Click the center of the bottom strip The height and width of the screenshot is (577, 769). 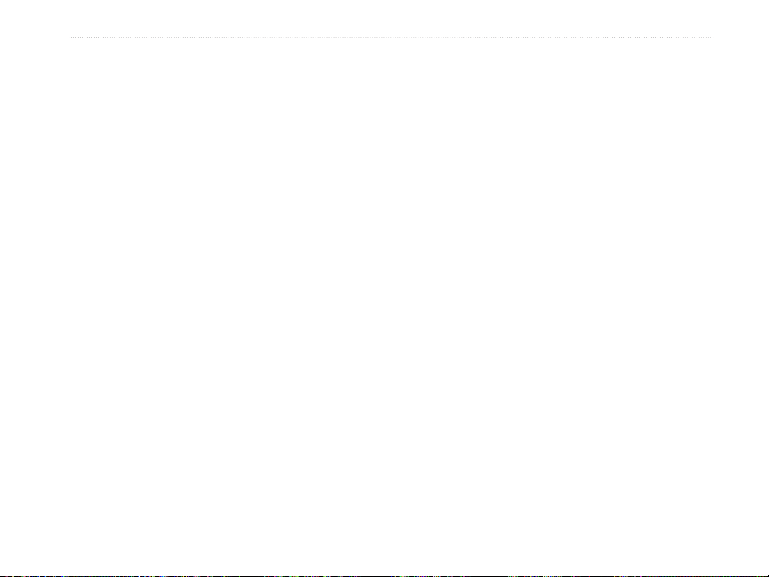point(384,576)
